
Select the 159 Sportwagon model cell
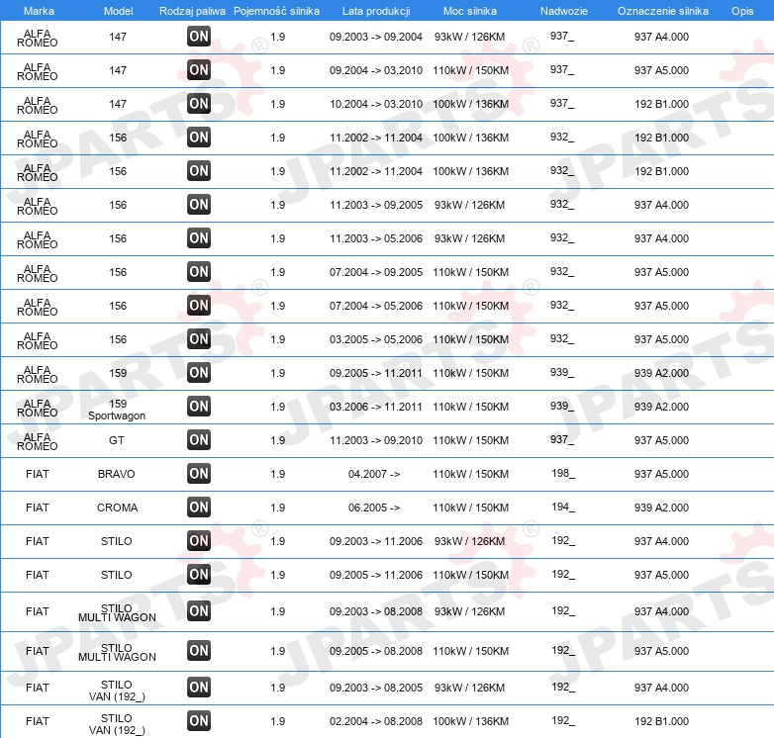[x=117, y=410]
